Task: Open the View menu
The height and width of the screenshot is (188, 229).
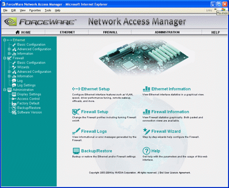Action: coord(22,10)
